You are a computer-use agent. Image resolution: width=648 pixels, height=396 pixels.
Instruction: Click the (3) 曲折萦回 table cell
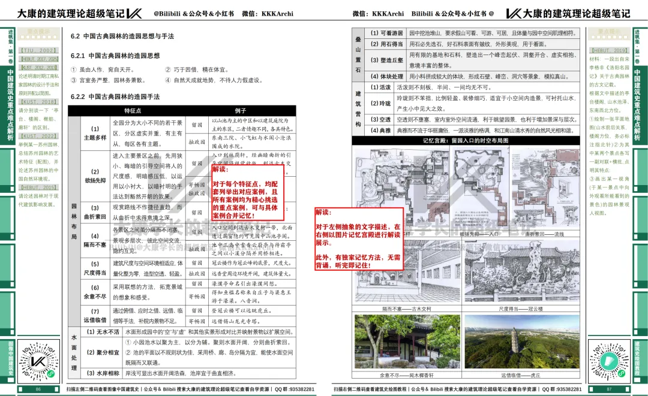pos(95,212)
